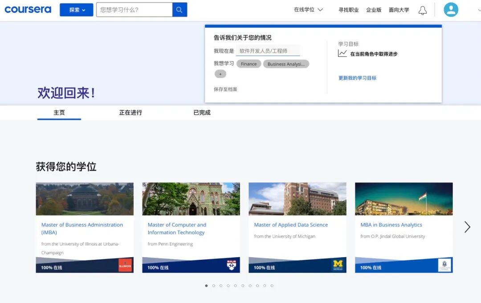
Task: Open the MBA in Business Analytics thumbnail
Action: (404, 199)
